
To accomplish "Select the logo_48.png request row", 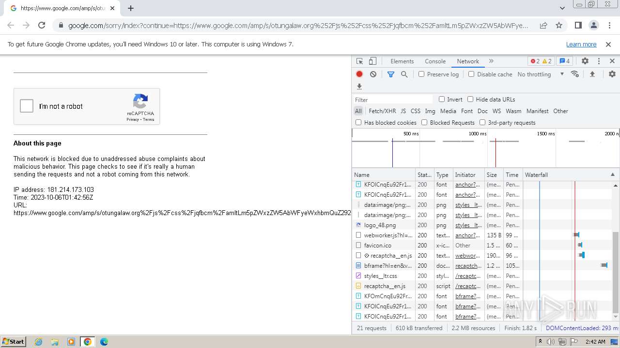I will pyautogui.click(x=482, y=225).
